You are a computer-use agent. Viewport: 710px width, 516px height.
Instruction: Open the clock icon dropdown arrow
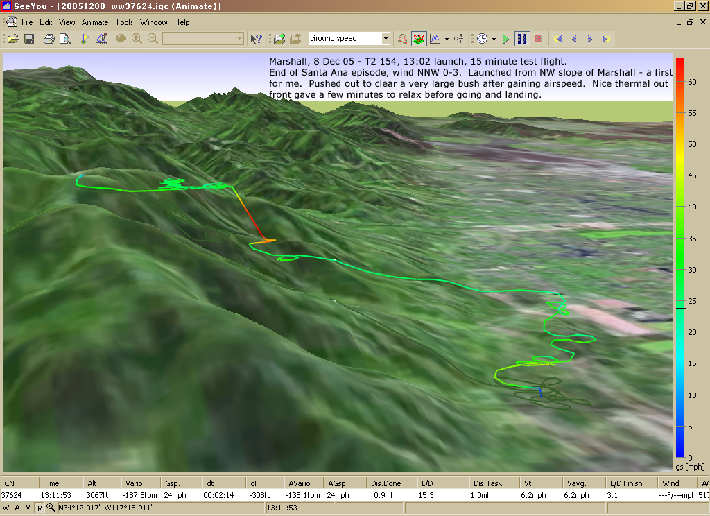click(494, 39)
